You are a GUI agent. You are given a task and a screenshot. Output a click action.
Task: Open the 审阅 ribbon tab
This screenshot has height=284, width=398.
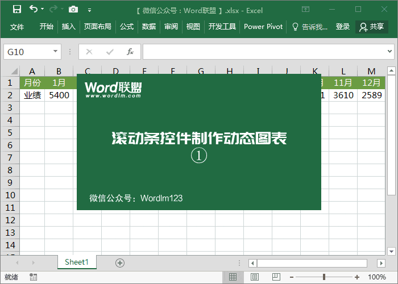[x=171, y=27]
